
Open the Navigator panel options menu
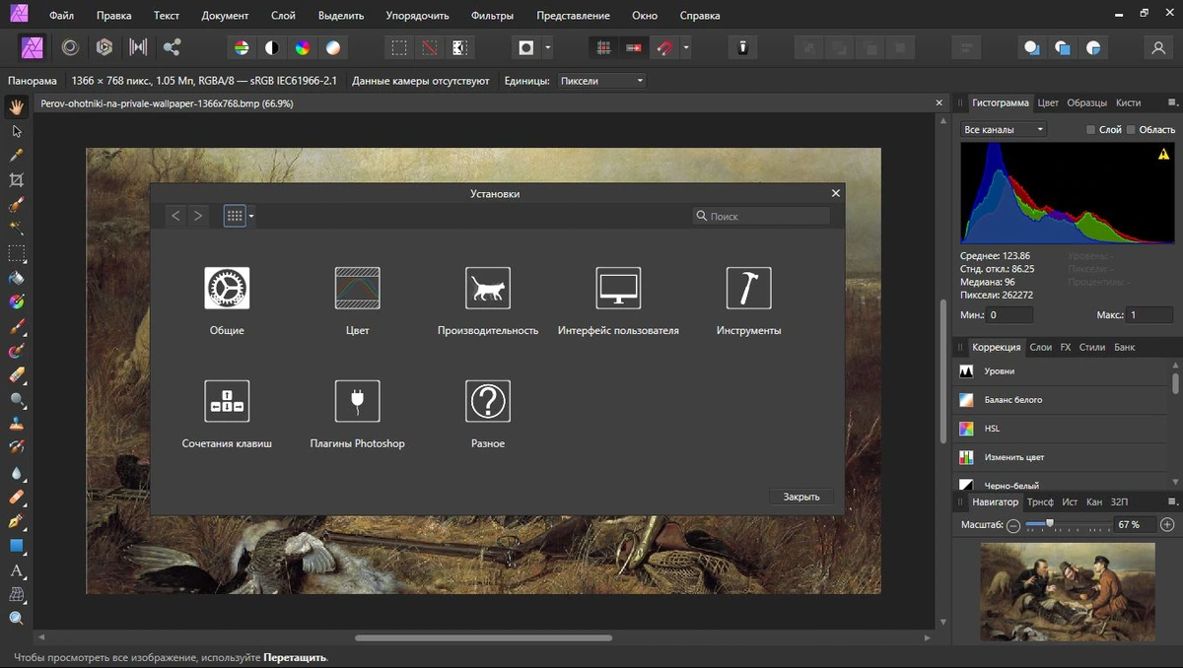[1172, 502]
